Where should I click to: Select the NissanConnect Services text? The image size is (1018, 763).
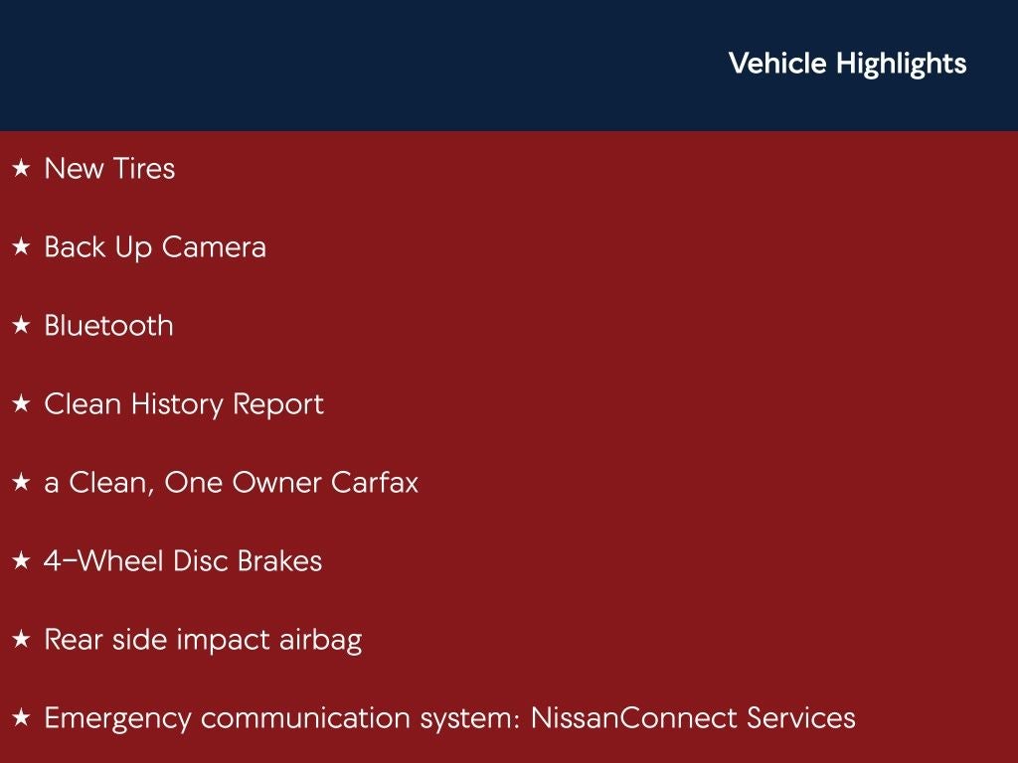point(693,718)
